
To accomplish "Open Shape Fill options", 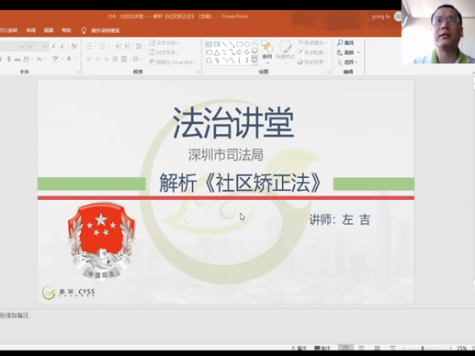I will [312, 43].
